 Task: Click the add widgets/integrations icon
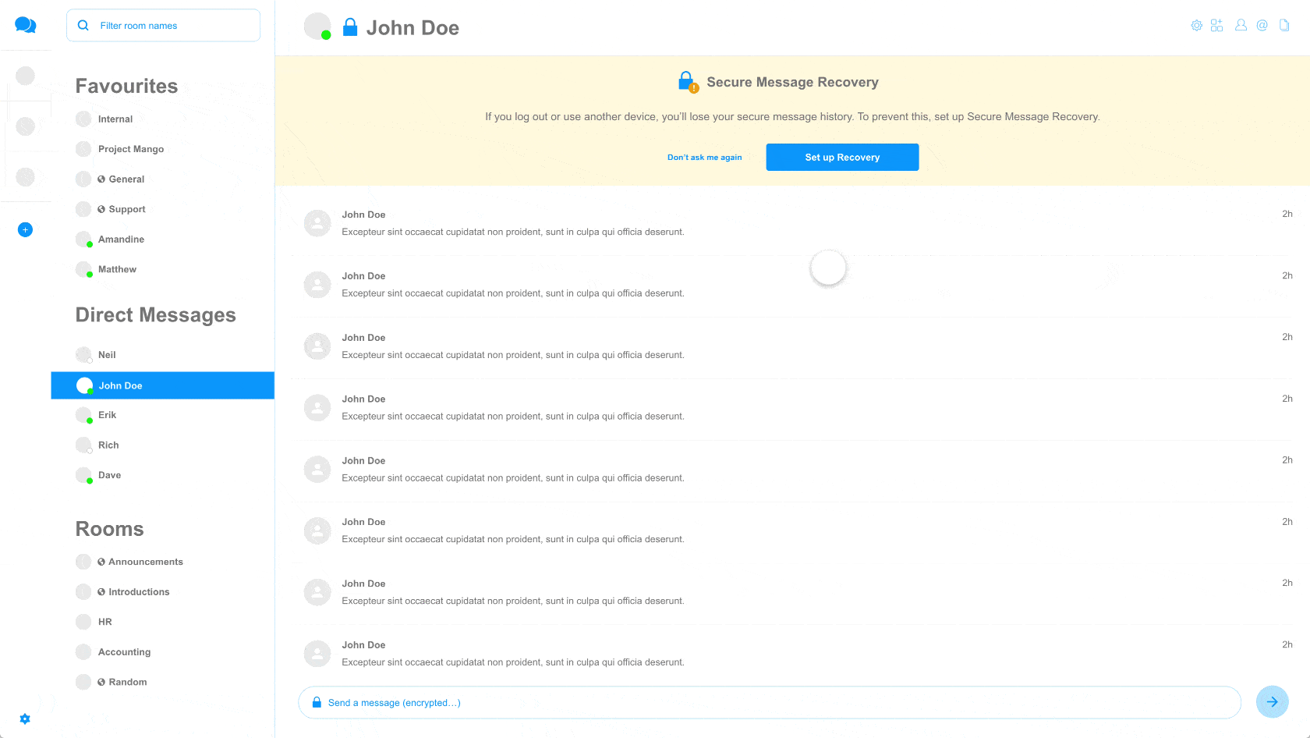1216,26
